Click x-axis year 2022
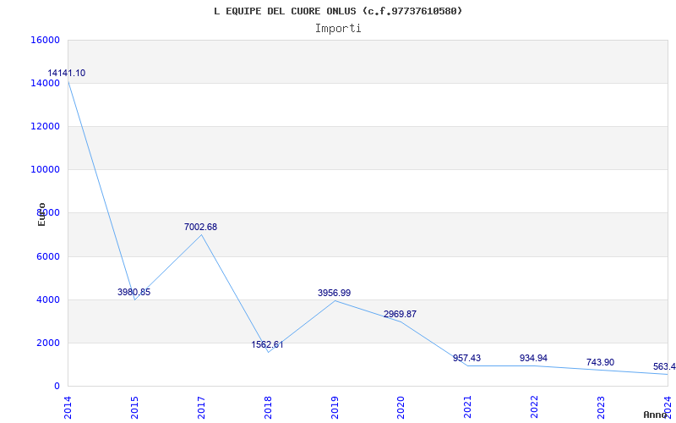 pyautogui.click(x=534, y=407)
